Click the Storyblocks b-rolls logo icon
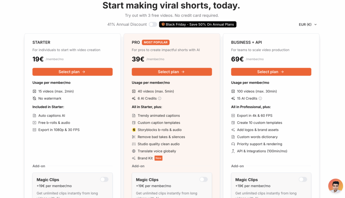This screenshot has width=345, height=198. click(x=134, y=130)
